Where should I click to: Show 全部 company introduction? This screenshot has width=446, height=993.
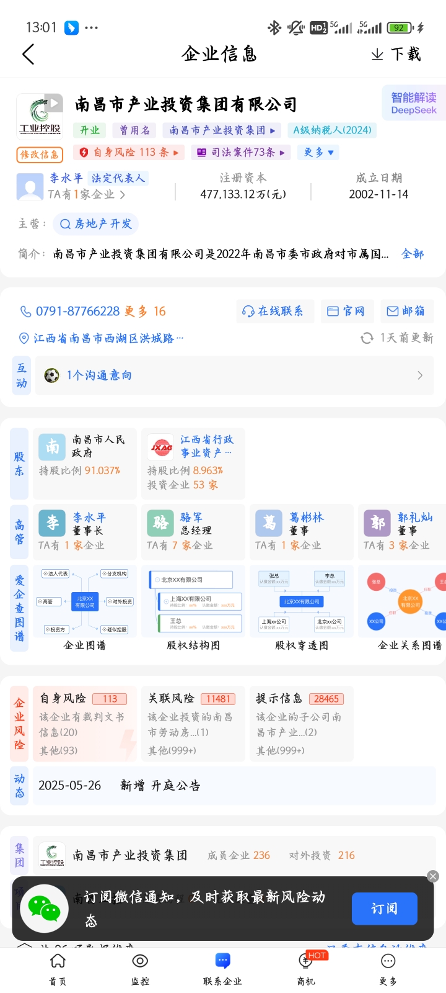[413, 254]
